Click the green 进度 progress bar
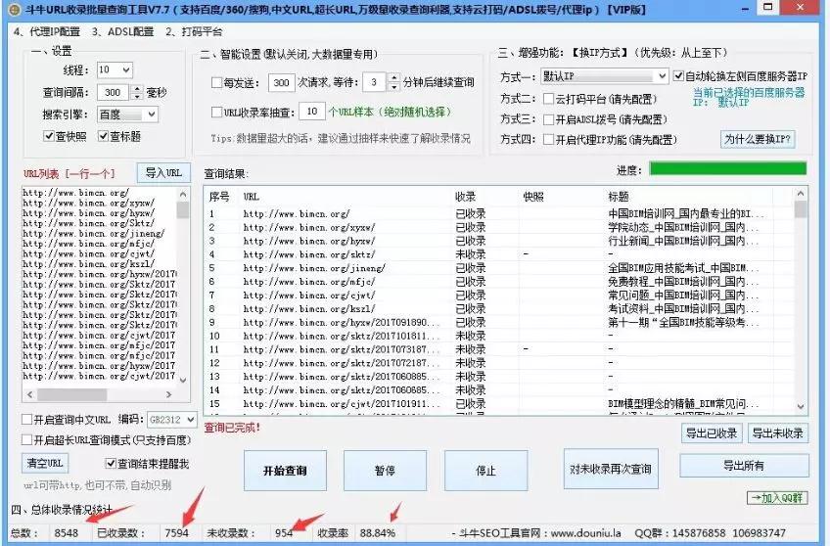The width and height of the screenshot is (830, 546). (727, 168)
